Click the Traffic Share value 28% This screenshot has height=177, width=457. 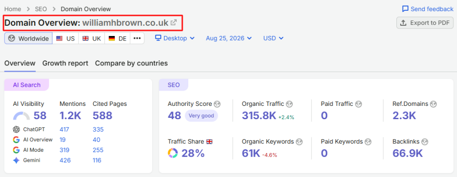193,153
